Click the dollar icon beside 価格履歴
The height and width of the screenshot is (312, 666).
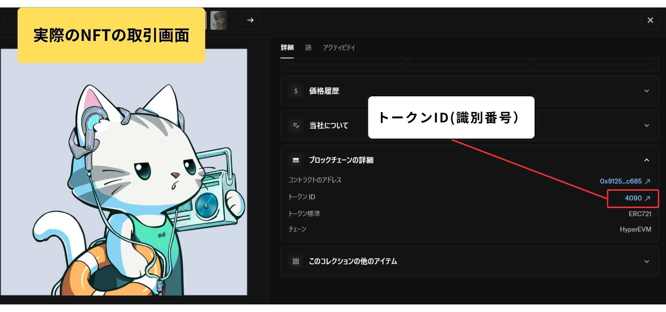pos(296,91)
